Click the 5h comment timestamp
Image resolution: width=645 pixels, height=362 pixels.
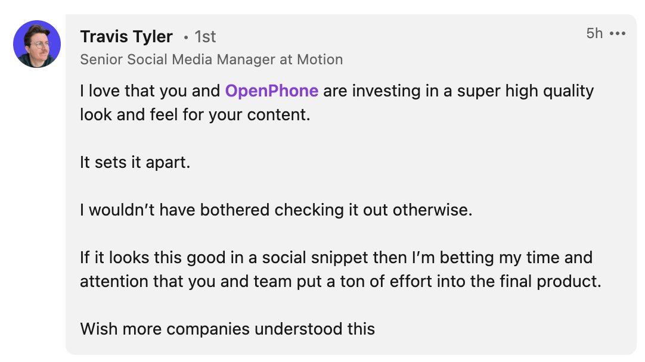(x=594, y=33)
